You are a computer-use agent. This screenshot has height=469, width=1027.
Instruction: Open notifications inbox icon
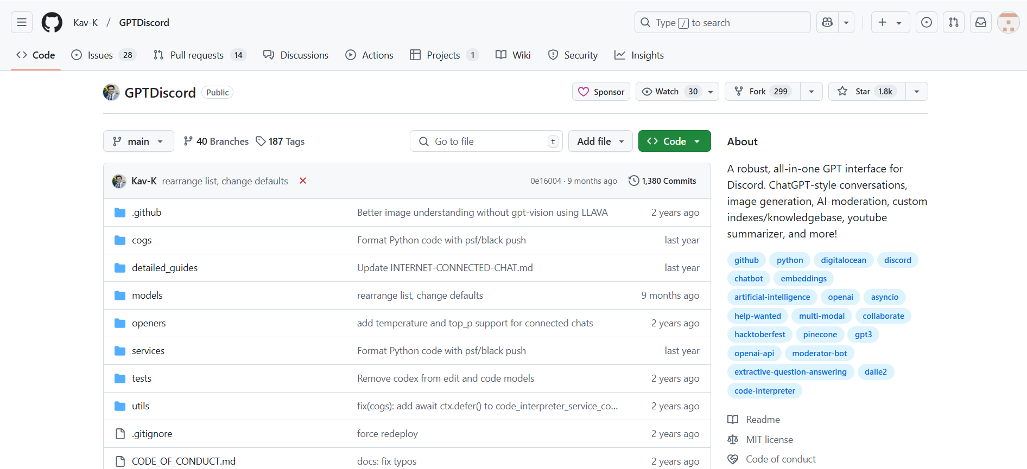981,22
